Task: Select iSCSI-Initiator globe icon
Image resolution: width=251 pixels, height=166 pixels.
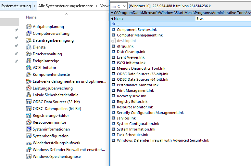Action: click(x=29, y=67)
